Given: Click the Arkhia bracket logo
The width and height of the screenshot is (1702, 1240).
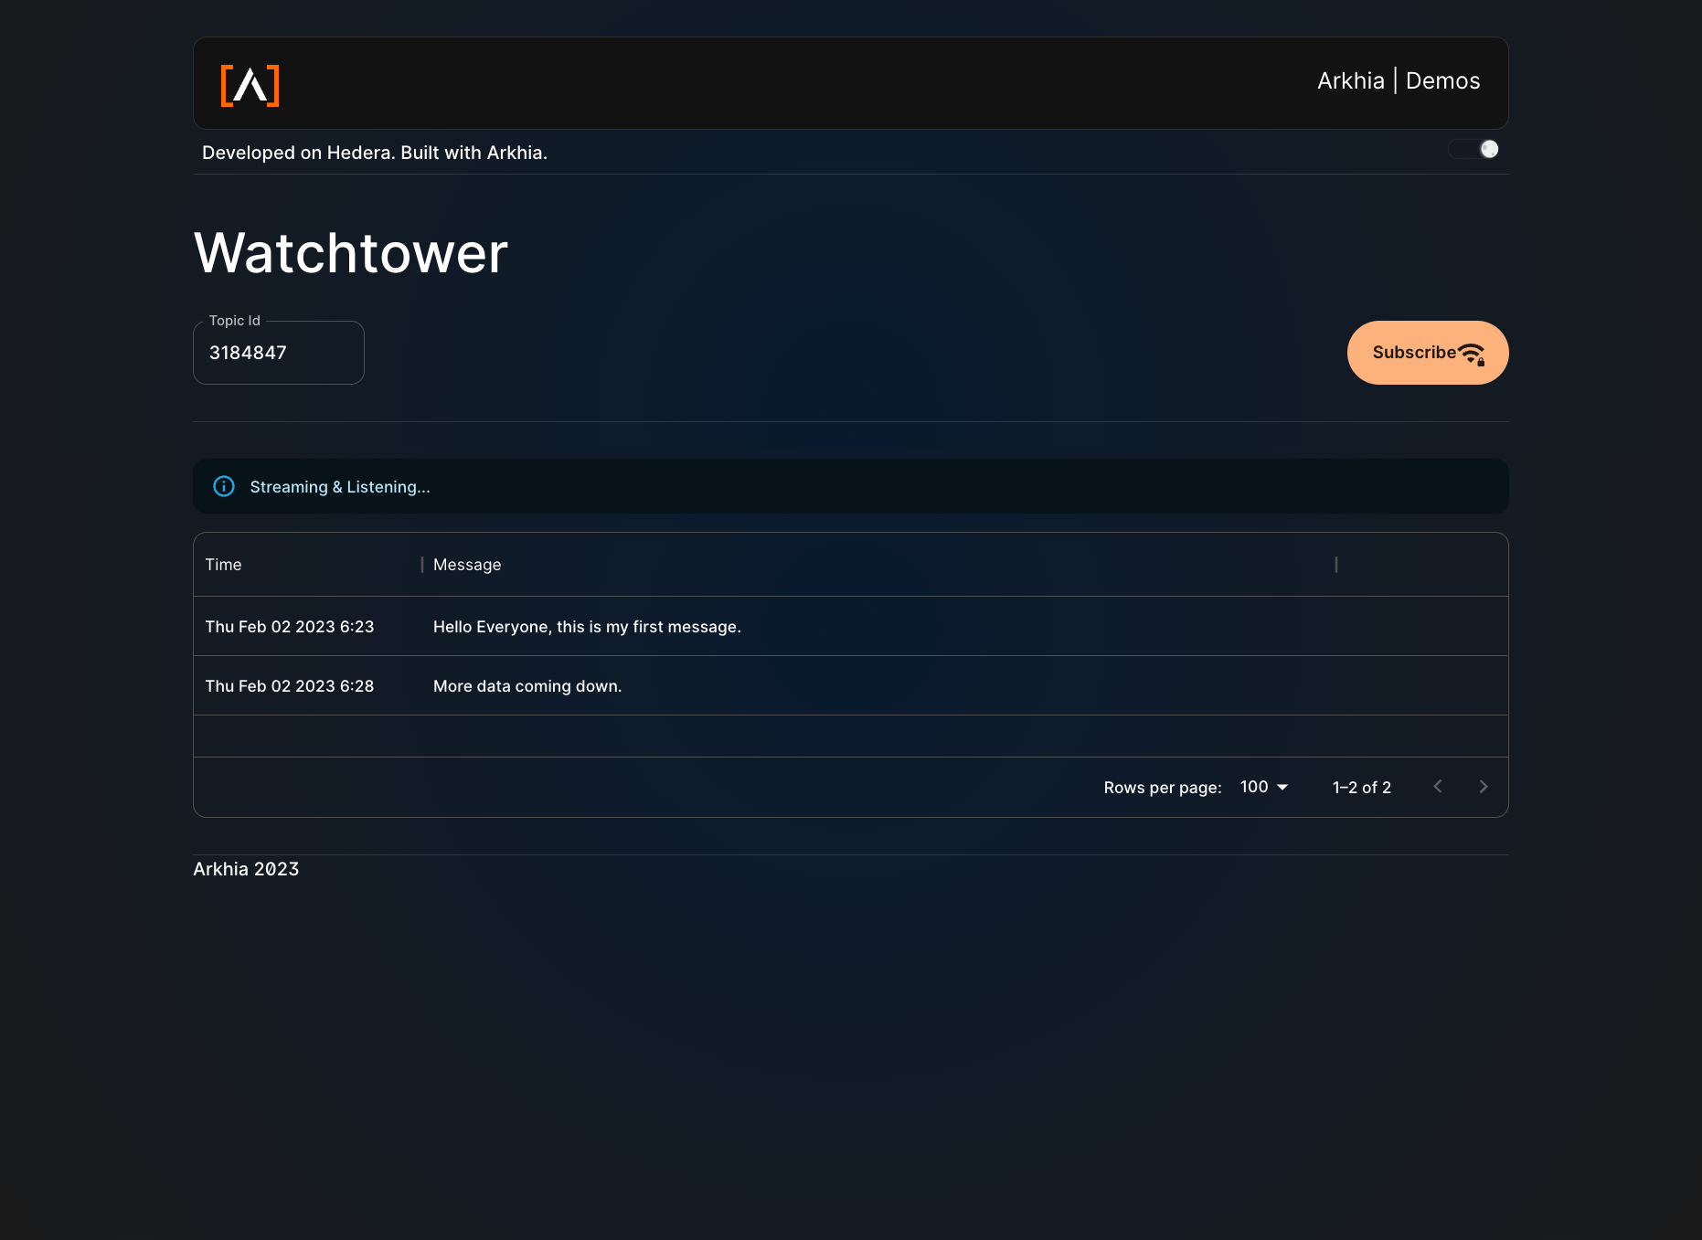Looking at the screenshot, I should coord(250,86).
